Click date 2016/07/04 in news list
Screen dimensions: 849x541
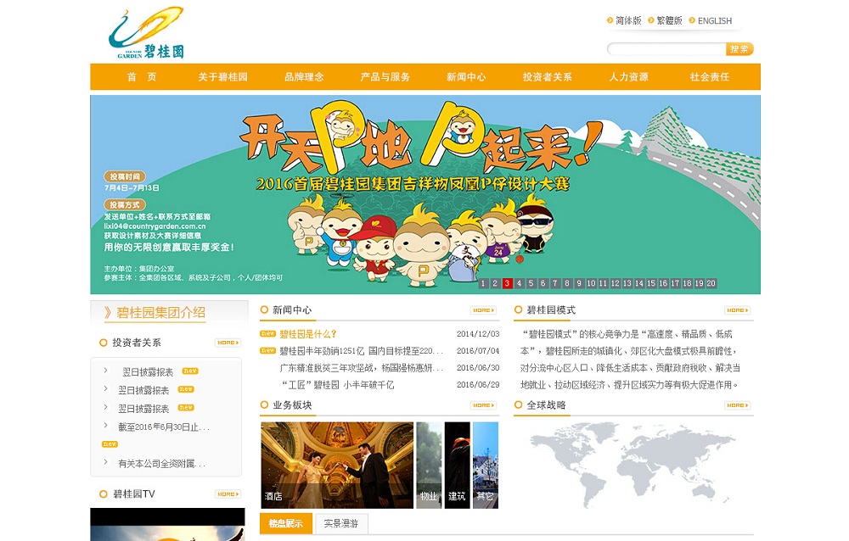477,351
